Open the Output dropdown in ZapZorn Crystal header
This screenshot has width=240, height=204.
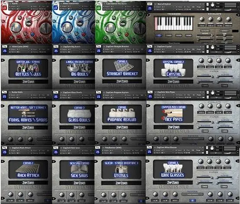[164, 49]
